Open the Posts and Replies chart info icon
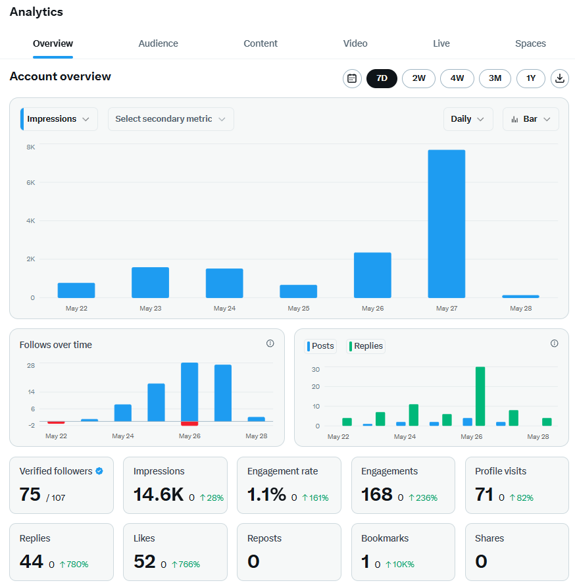 point(554,343)
